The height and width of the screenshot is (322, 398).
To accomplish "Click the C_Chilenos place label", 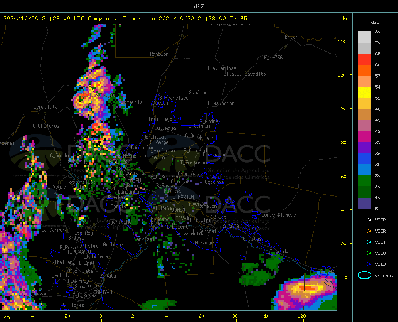I will (46, 126).
